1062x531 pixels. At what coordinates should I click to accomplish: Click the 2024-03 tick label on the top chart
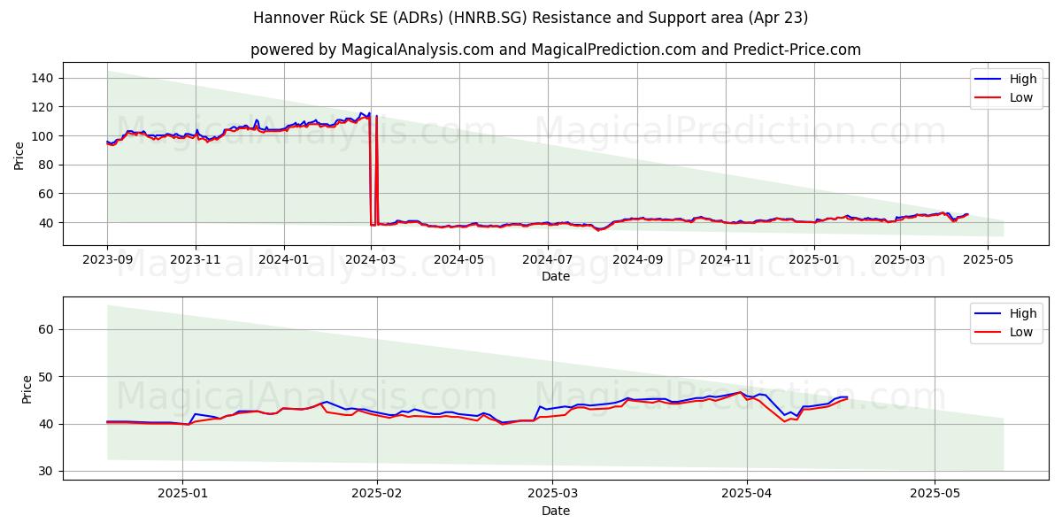click(x=370, y=260)
